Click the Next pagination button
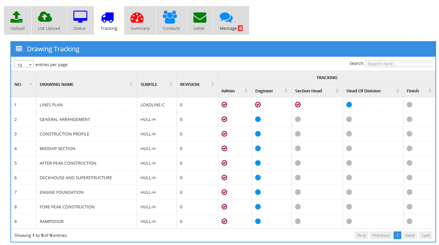 (x=410, y=235)
